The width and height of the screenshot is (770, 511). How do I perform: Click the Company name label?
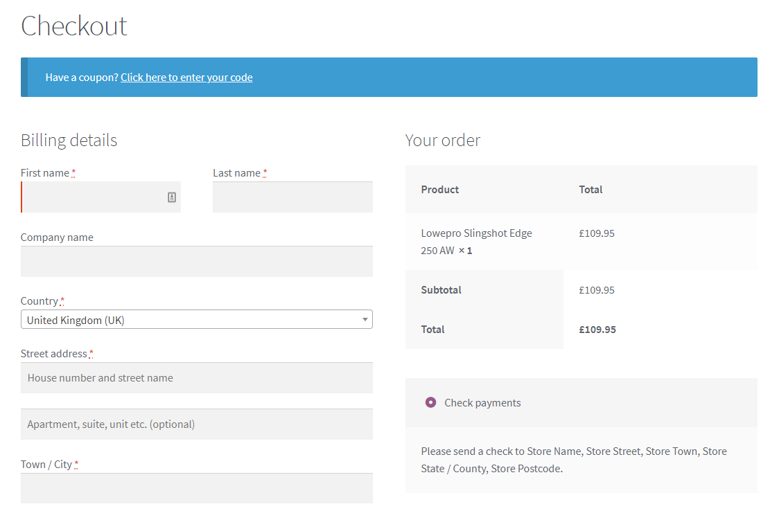(x=57, y=237)
